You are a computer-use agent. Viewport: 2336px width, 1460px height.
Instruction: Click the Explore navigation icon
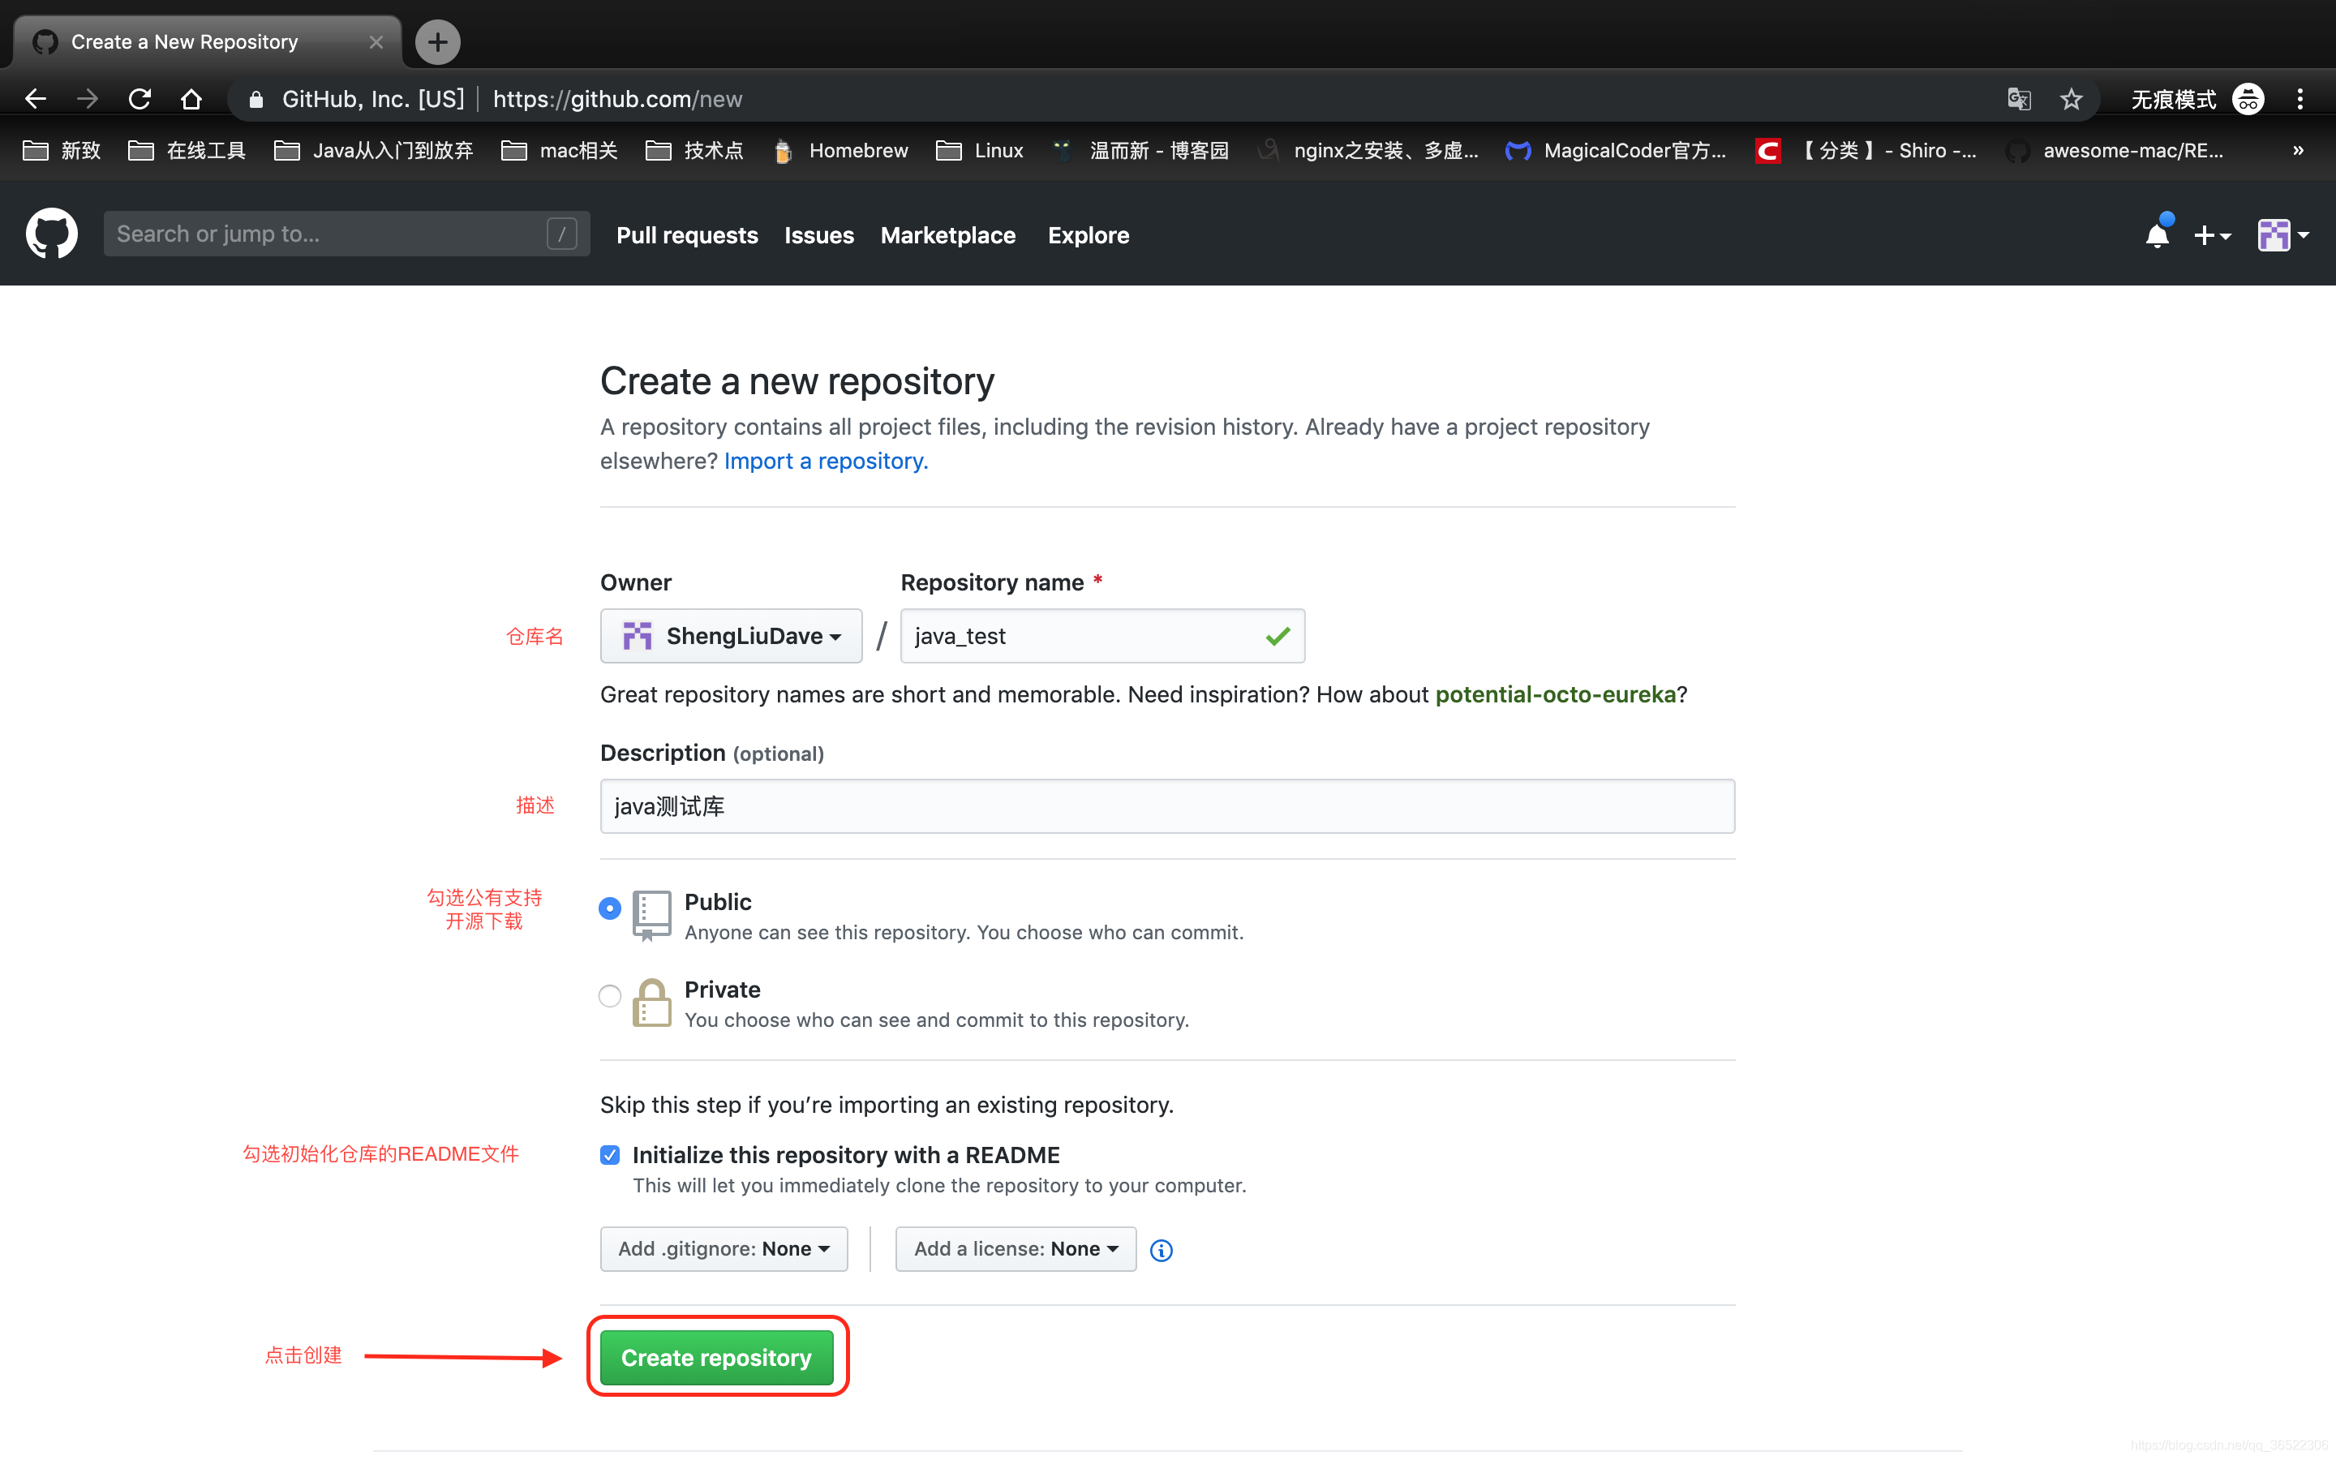coord(1089,234)
